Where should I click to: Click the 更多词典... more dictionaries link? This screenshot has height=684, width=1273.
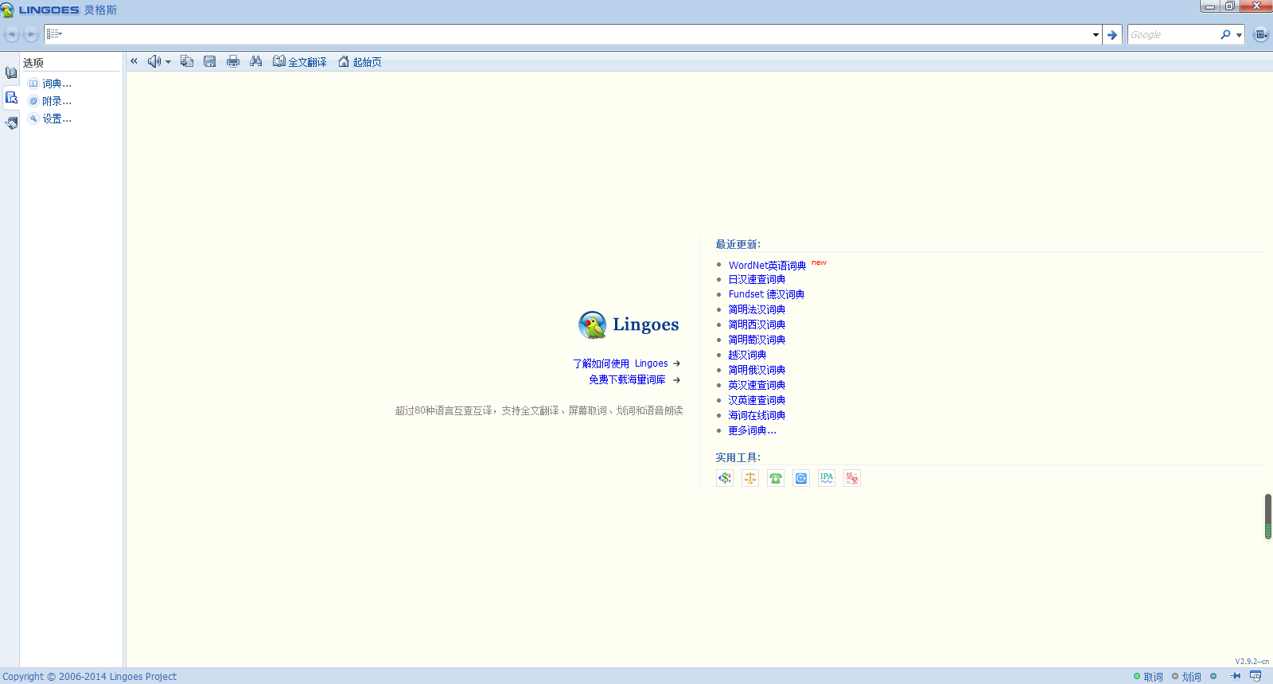[x=752, y=430]
